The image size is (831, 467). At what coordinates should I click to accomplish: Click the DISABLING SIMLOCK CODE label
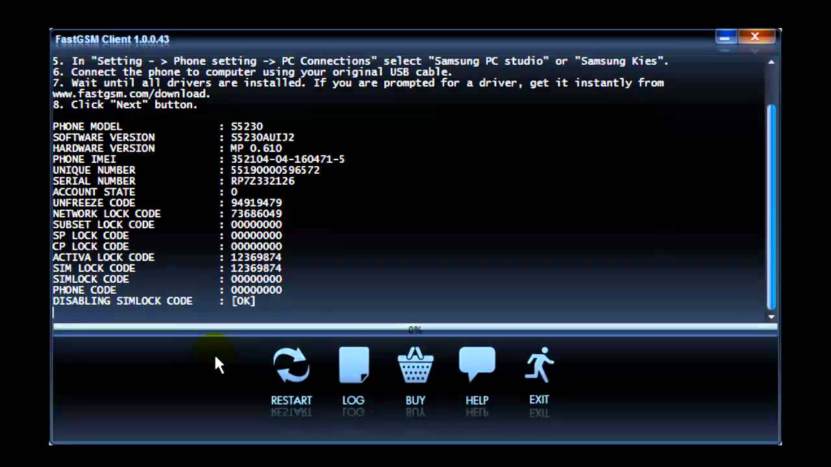(x=123, y=301)
